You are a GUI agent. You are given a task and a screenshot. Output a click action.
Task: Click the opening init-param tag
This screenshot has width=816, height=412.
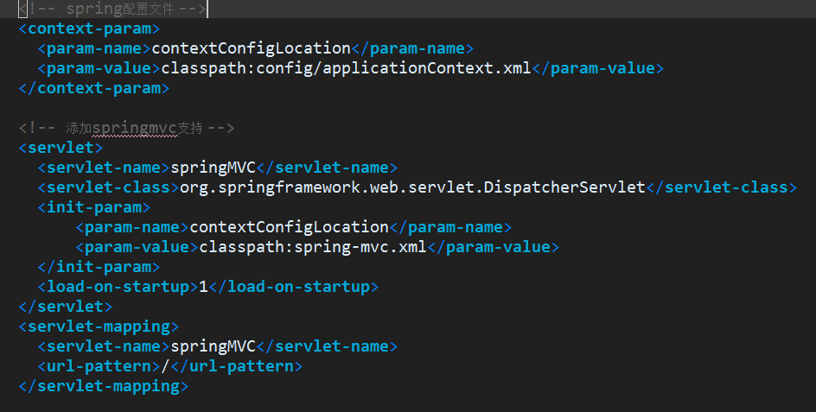(93, 207)
